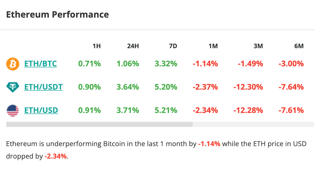Select the 3M column header
The width and height of the screenshot is (314, 171).
[x=258, y=46]
